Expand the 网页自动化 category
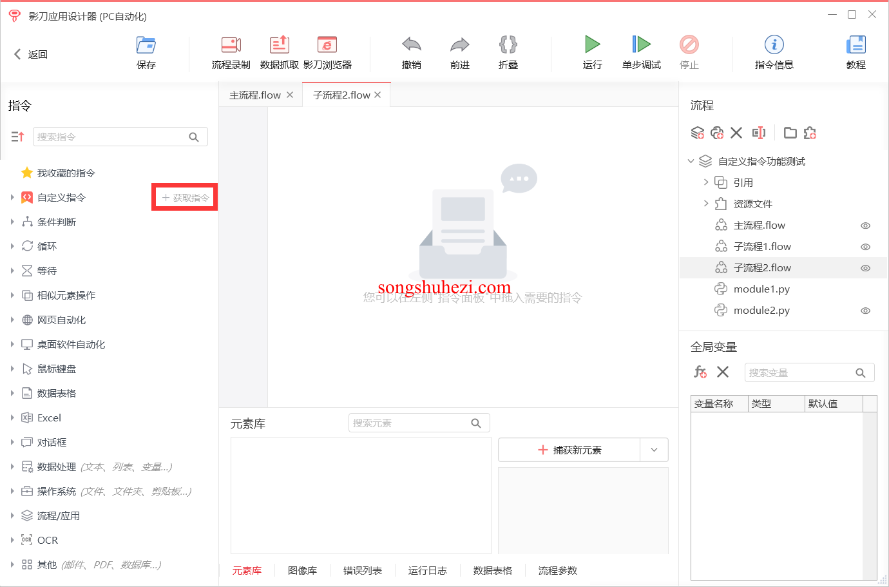Viewport: 889px width, 587px height. coord(12,320)
